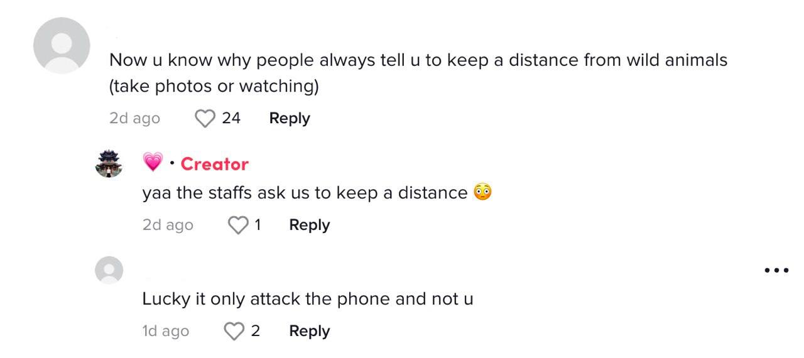Click the 'Lucky it only attack the phone' text
Viewport: 804px width, 358px height.
(x=307, y=299)
